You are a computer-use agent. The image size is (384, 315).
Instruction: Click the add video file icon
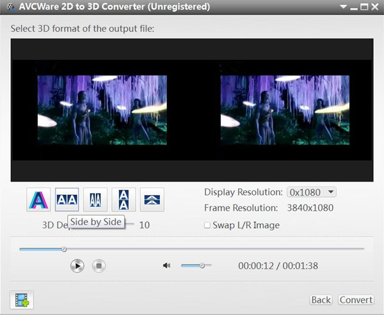click(22, 300)
